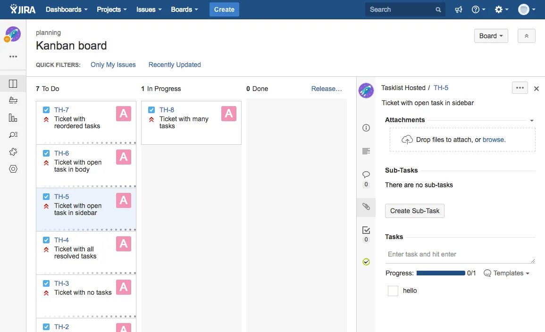The width and height of the screenshot is (545, 332).
Task: Open the Reports bar chart icon
Action: pyautogui.click(x=13, y=118)
